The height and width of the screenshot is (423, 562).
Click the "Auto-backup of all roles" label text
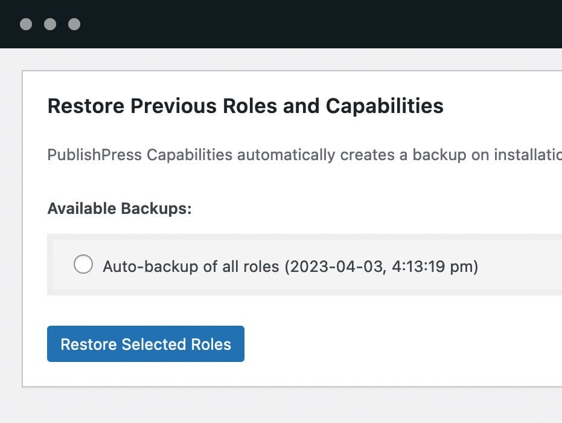(x=191, y=266)
